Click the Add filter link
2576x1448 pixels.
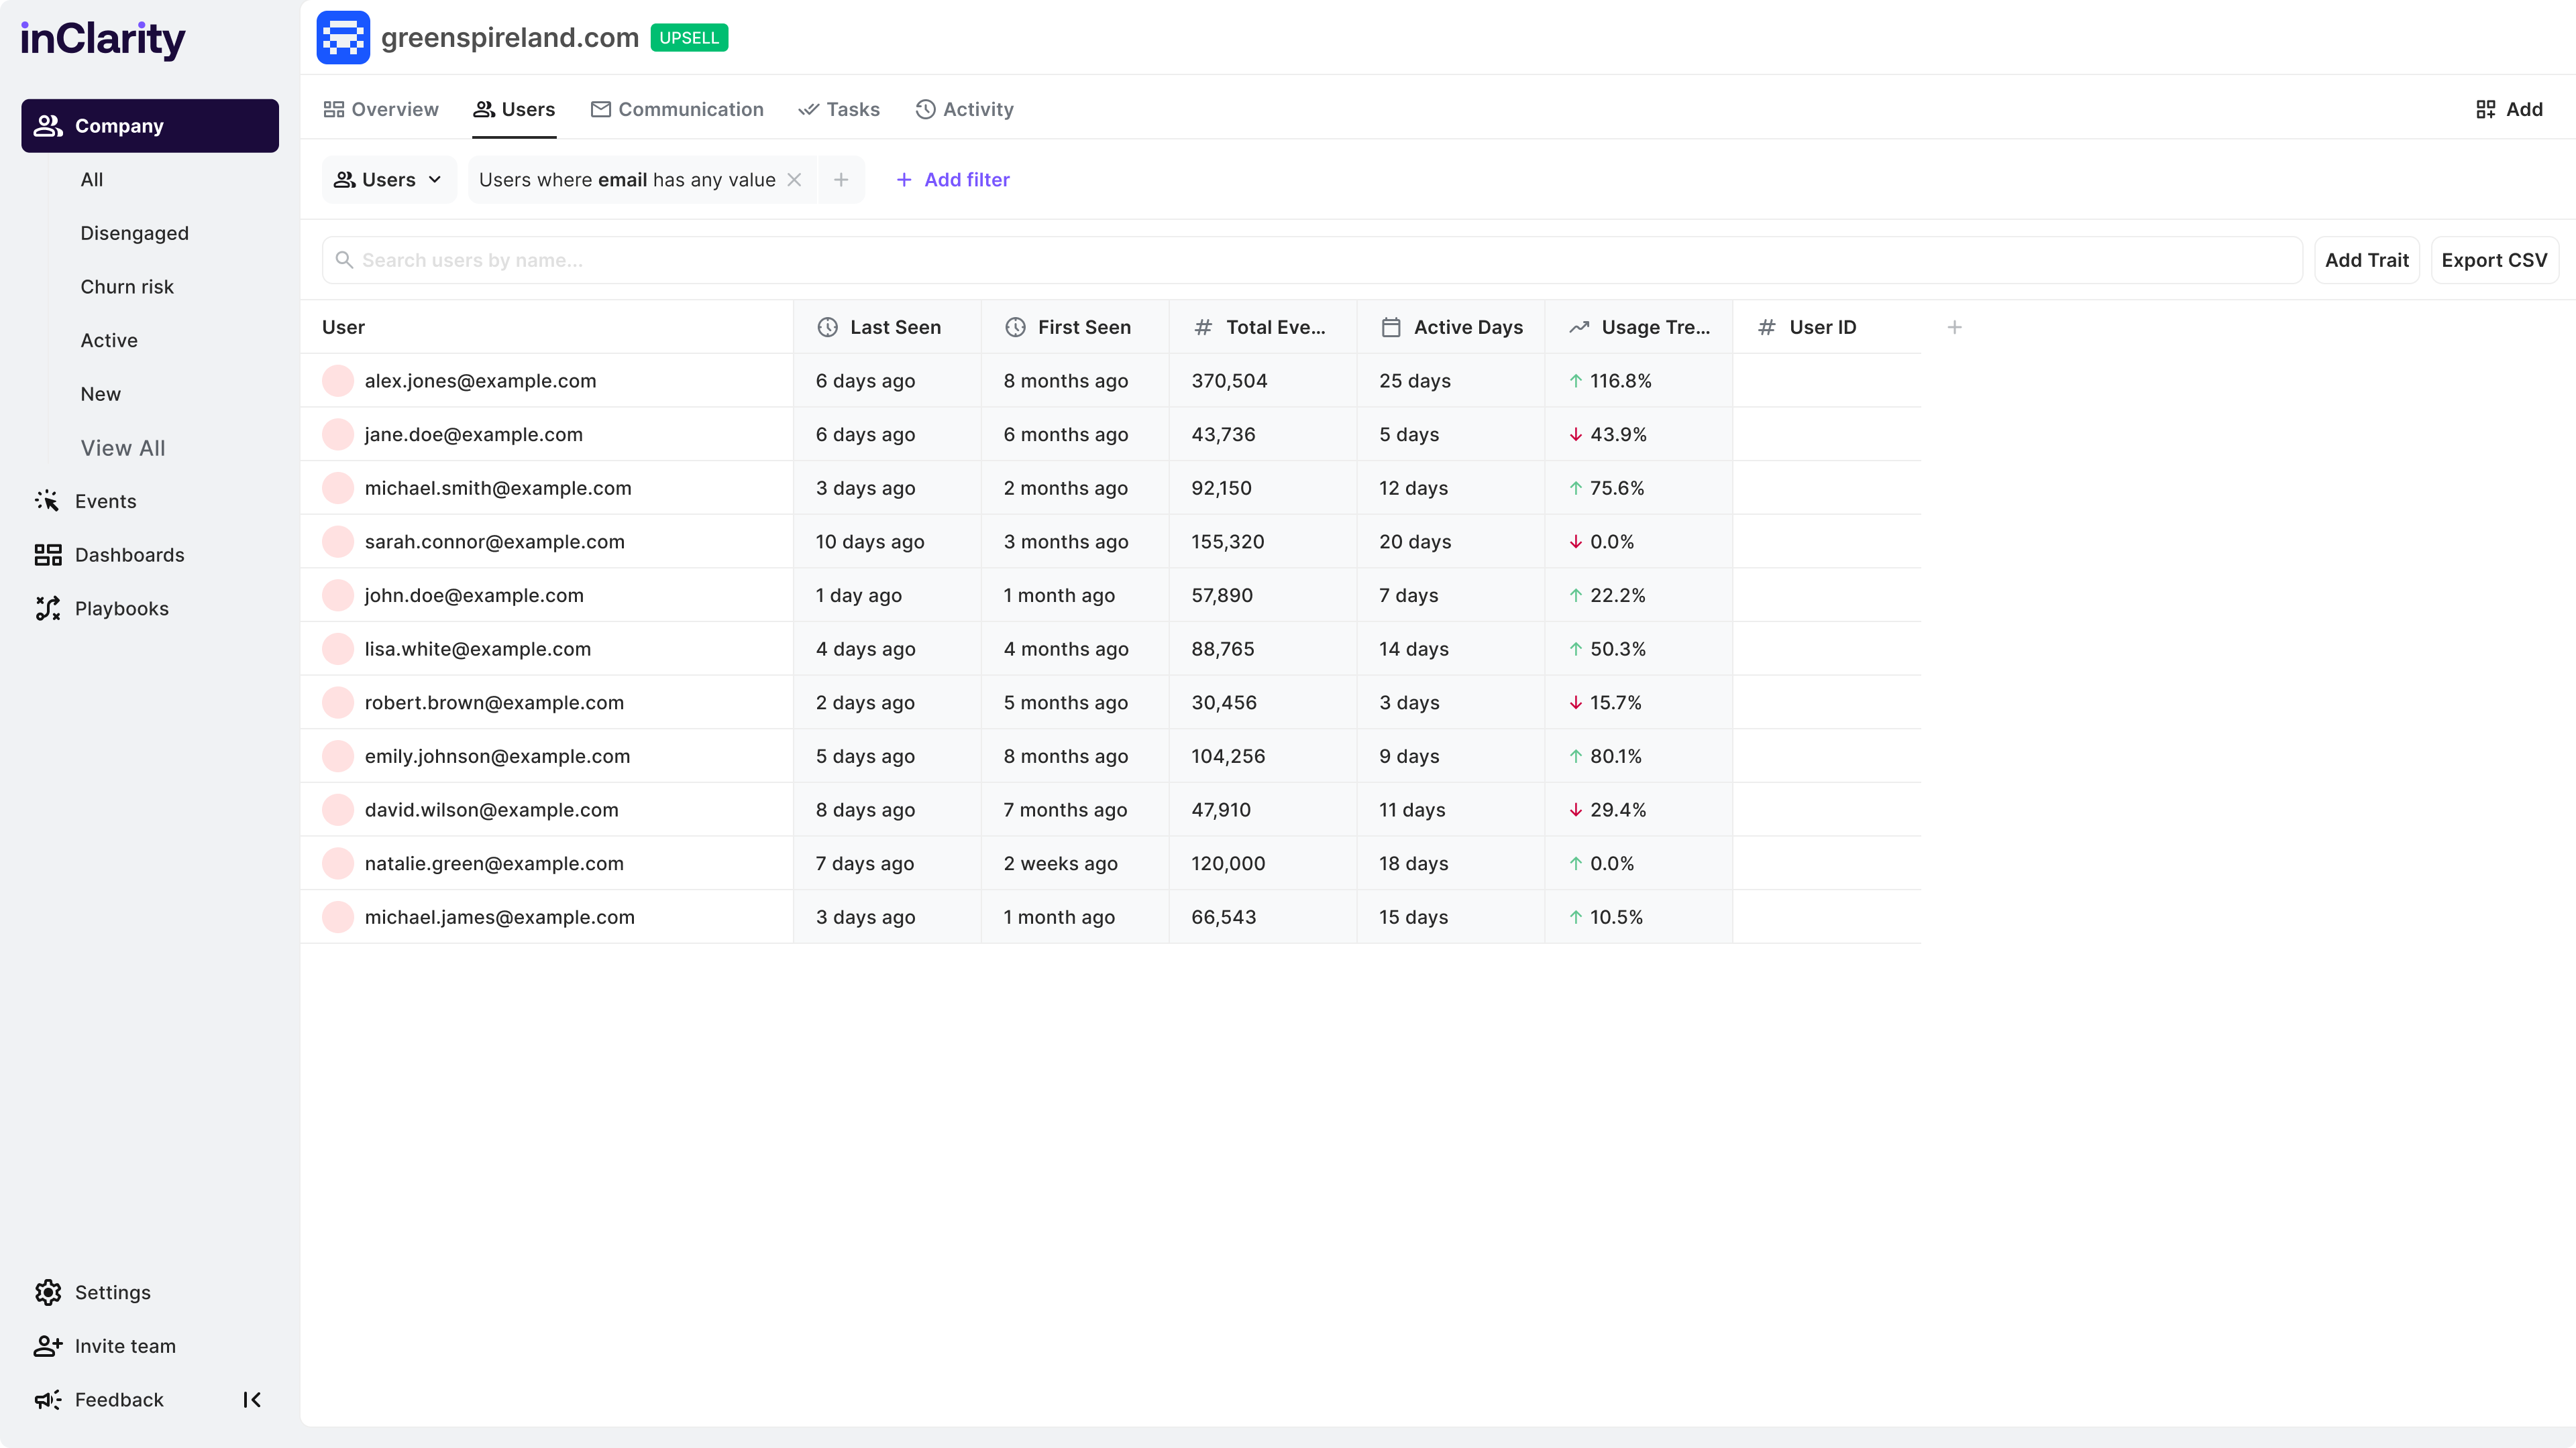coord(953,180)
